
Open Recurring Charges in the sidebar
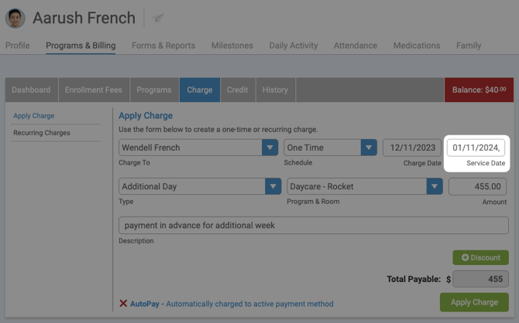point(42,133)
